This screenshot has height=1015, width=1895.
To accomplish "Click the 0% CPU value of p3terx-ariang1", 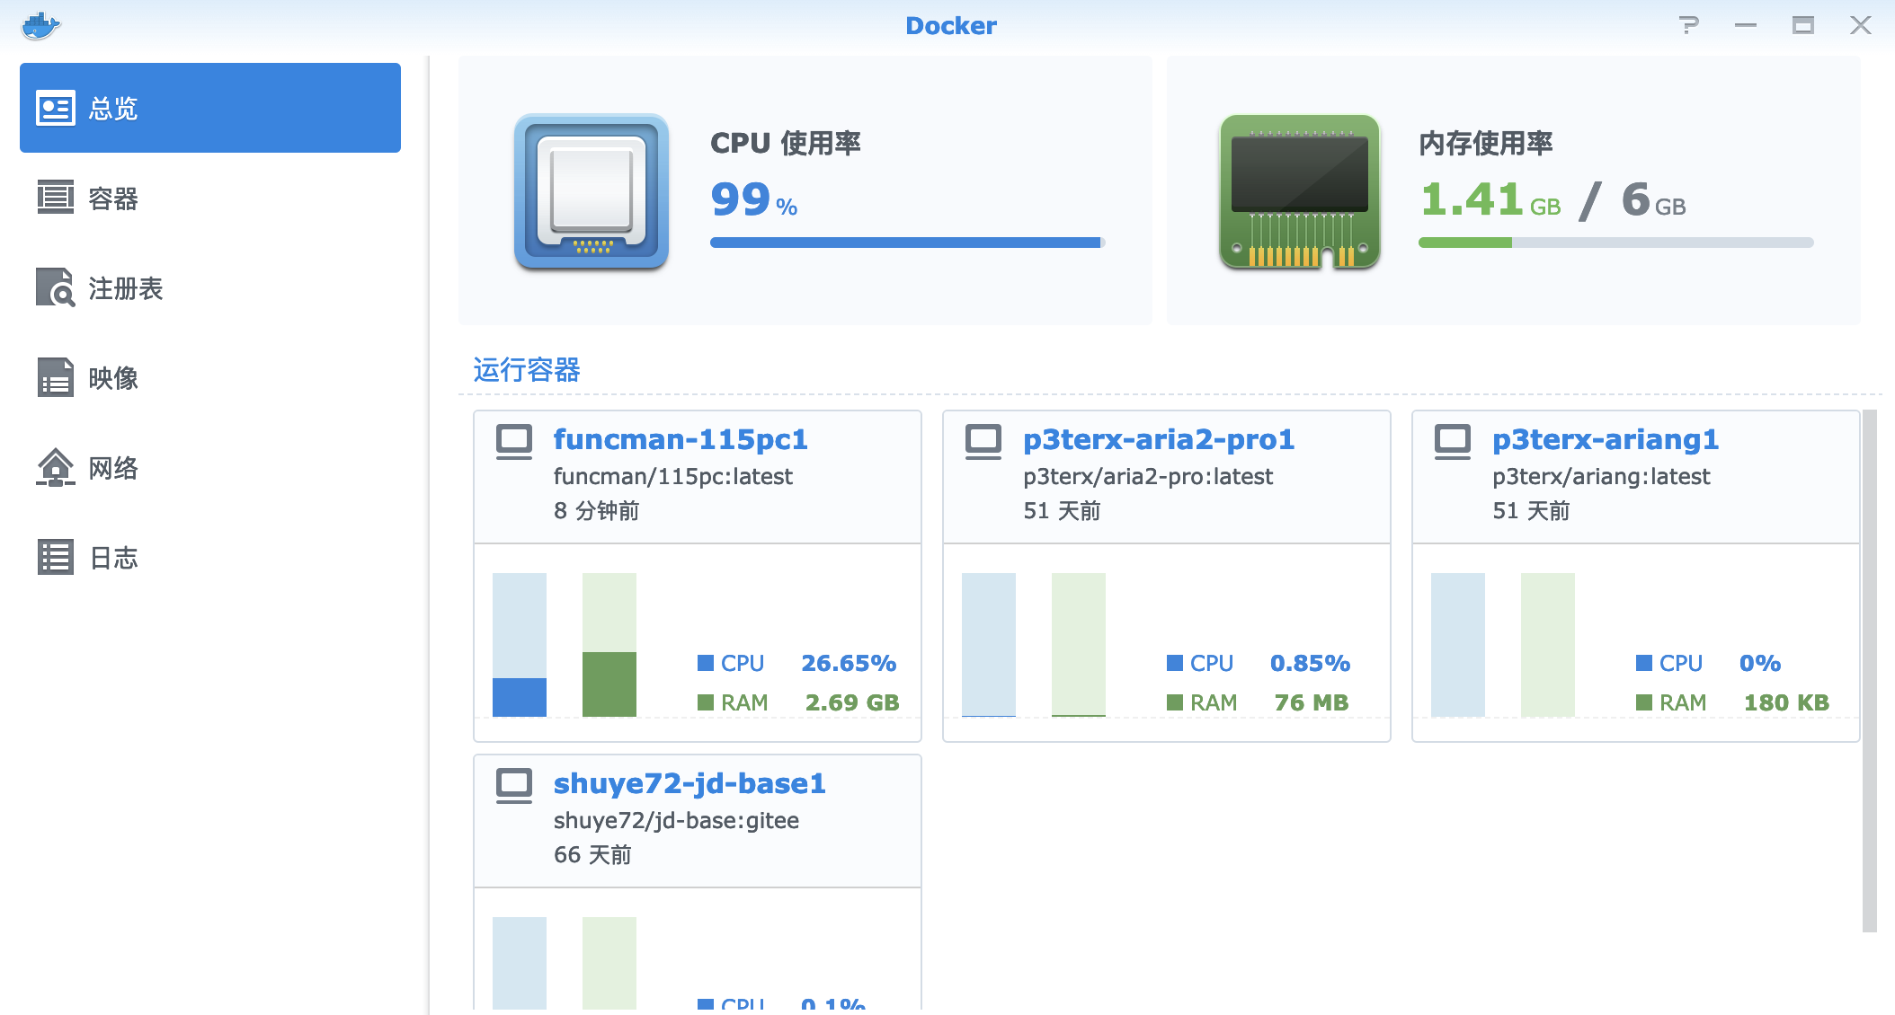I will [1759, 663].
